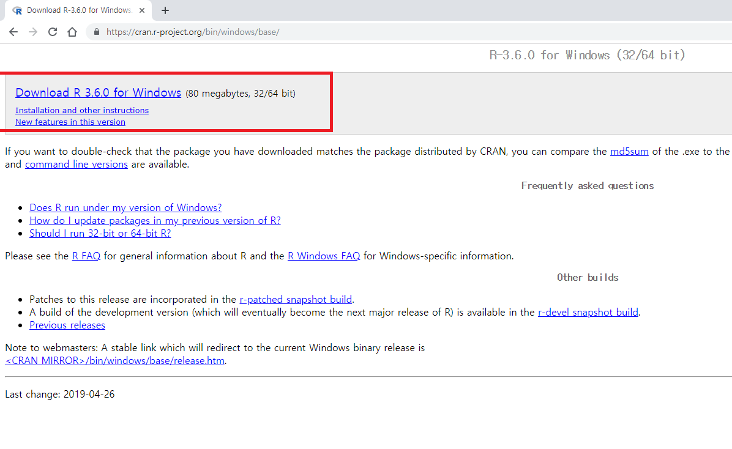Click the R FAQ link

pyautogui.click(x=86, y=256)
